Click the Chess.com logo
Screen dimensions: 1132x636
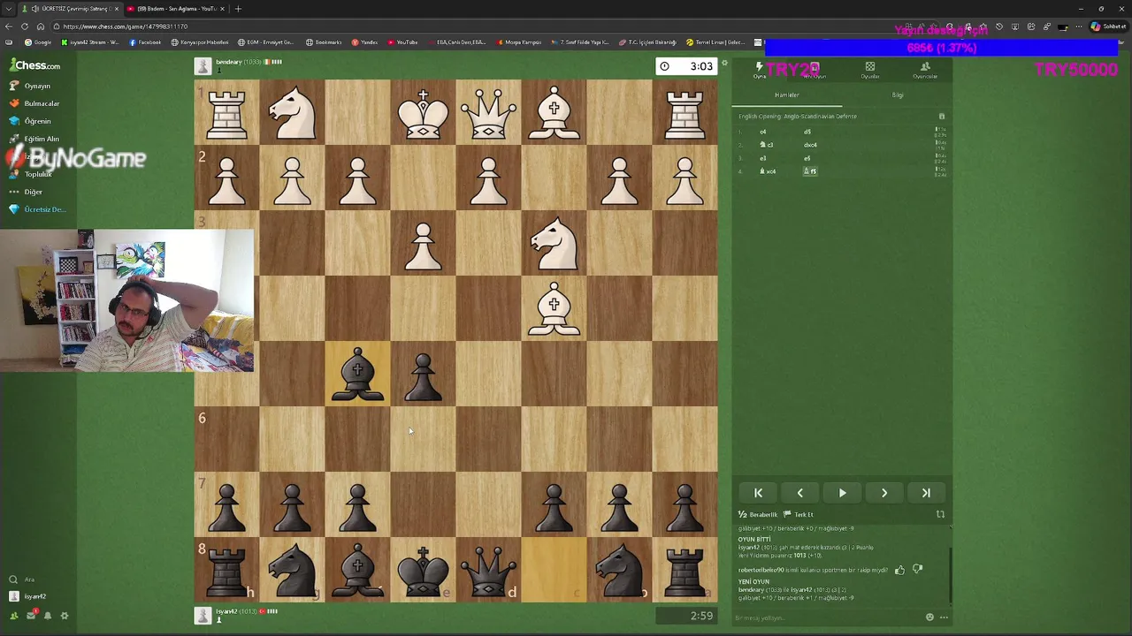click(35, 65)
